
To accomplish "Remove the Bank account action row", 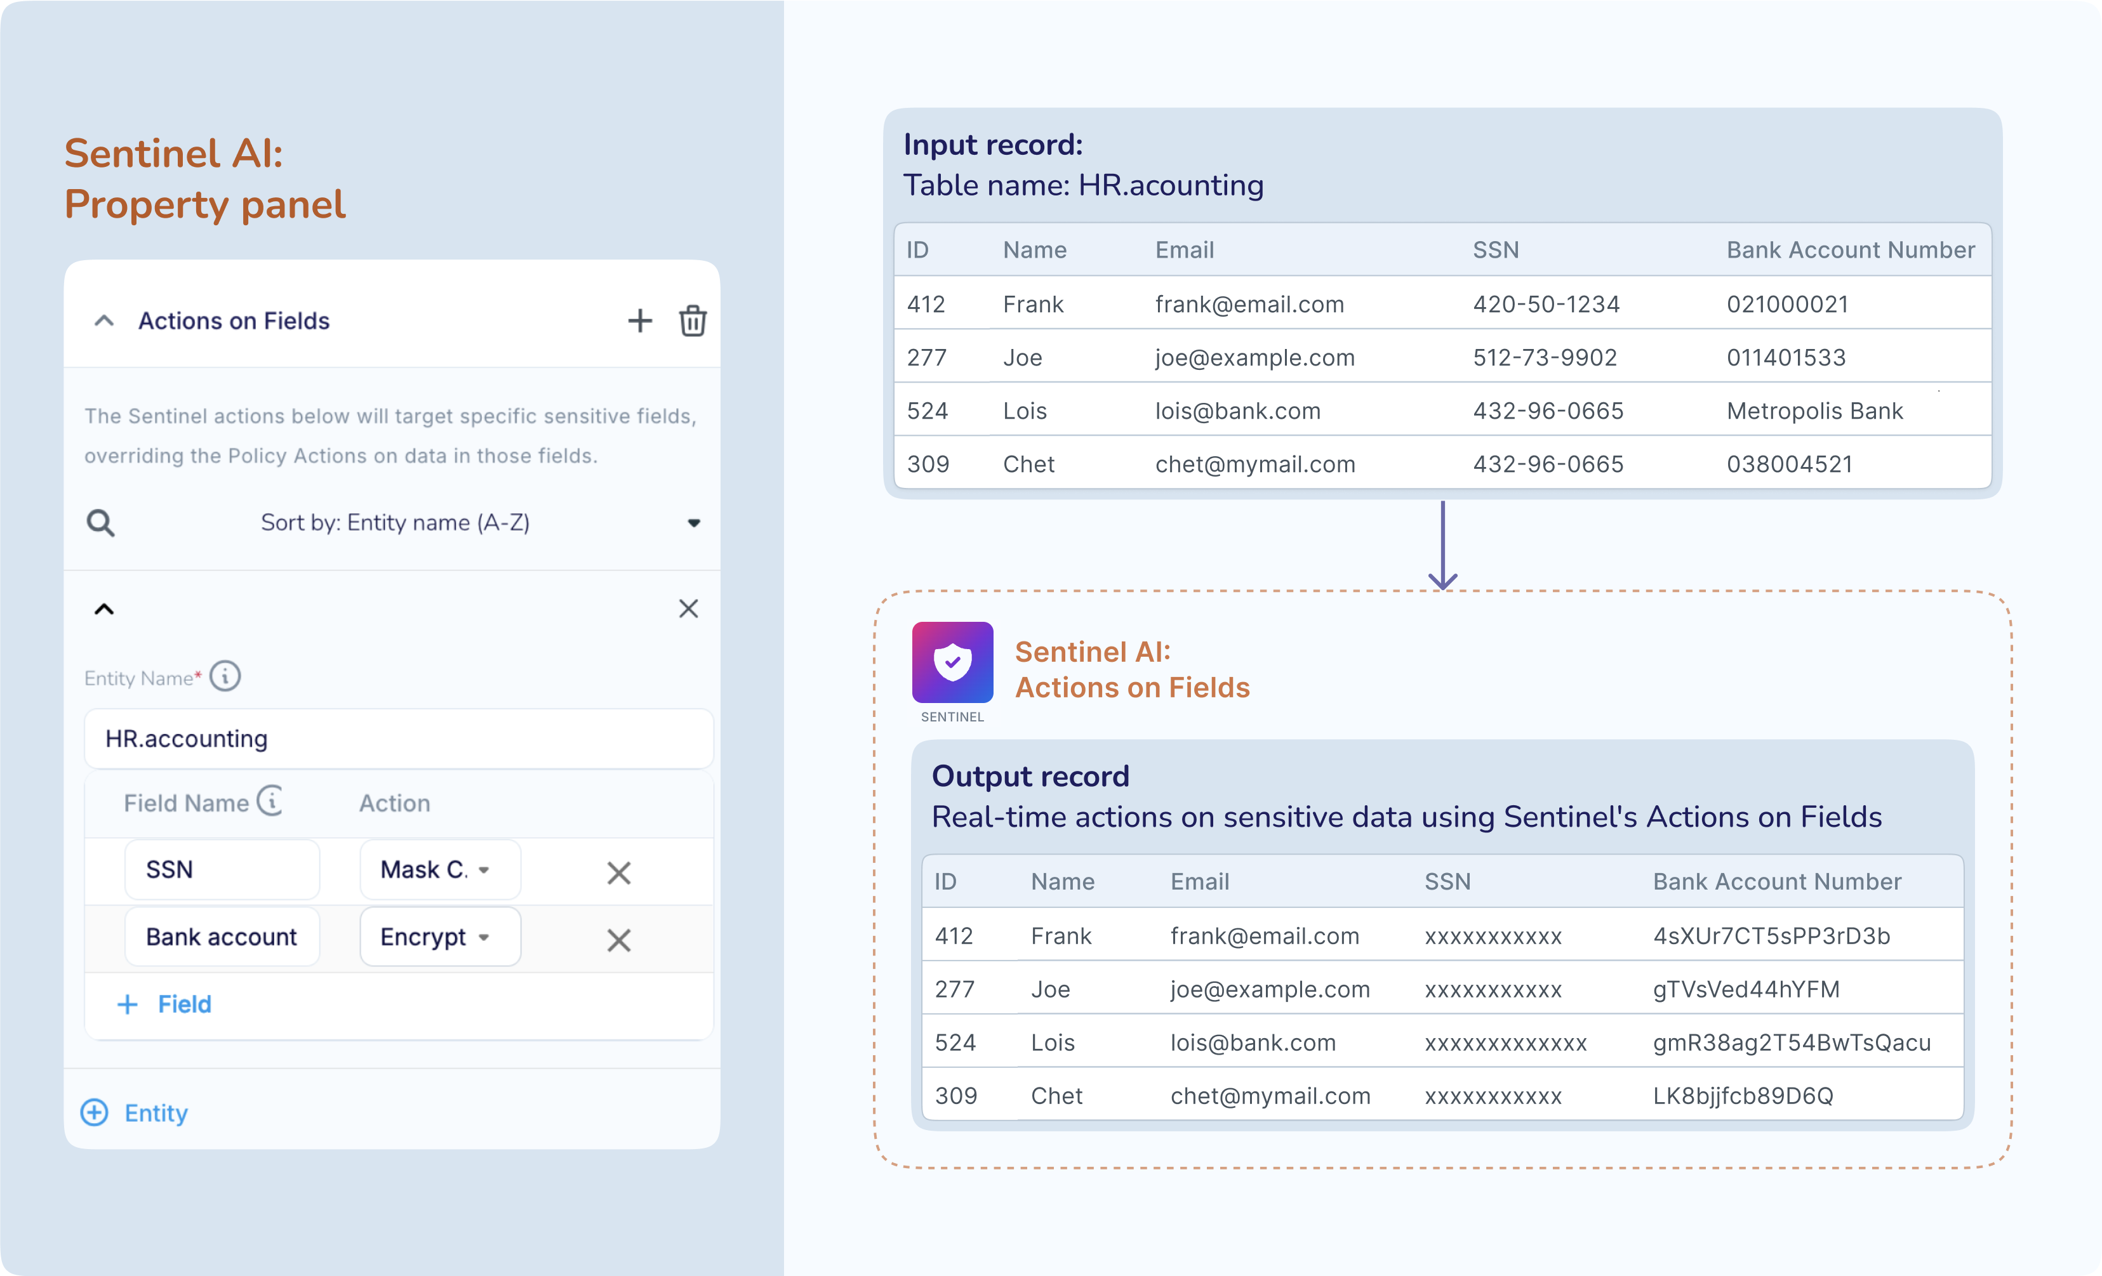I will point(618,939).
